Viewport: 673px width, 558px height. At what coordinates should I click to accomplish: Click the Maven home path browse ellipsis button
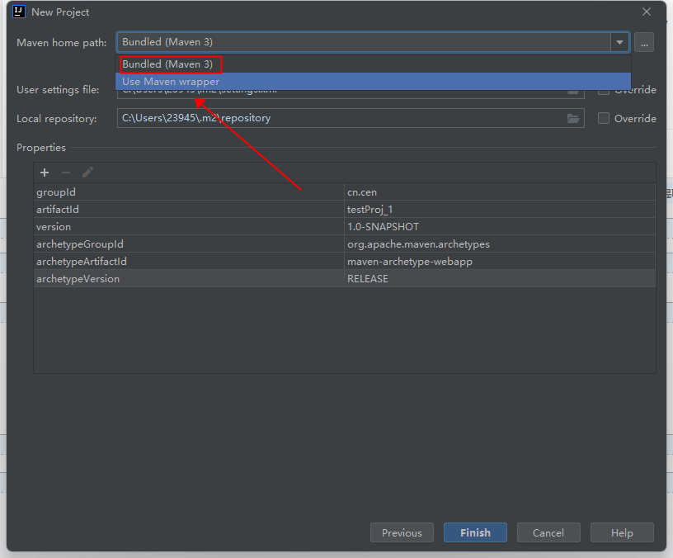644,43
